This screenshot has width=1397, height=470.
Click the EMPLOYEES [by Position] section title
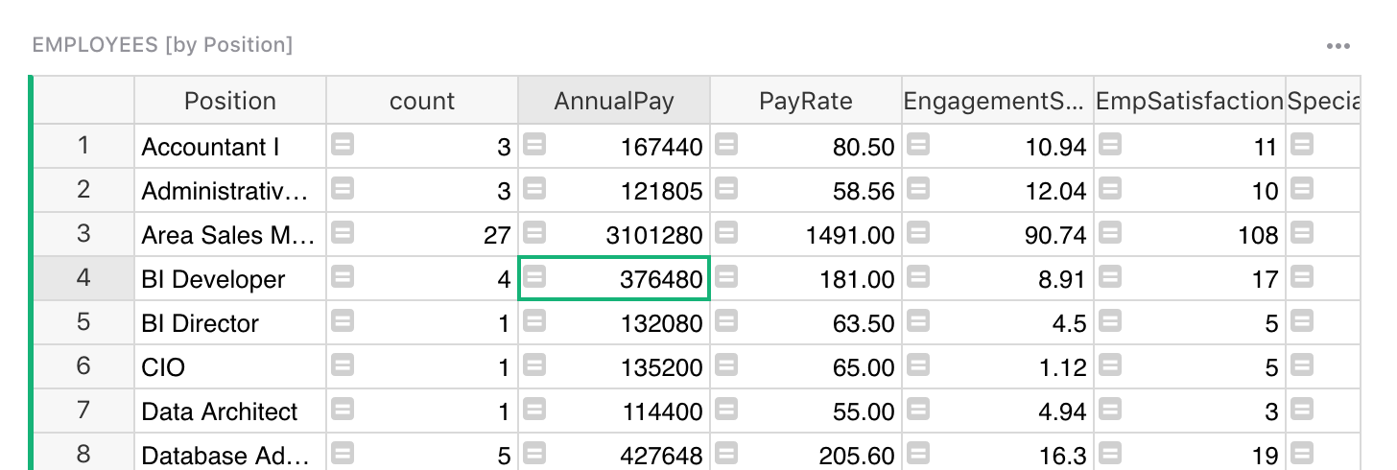[x=162, y=45]
